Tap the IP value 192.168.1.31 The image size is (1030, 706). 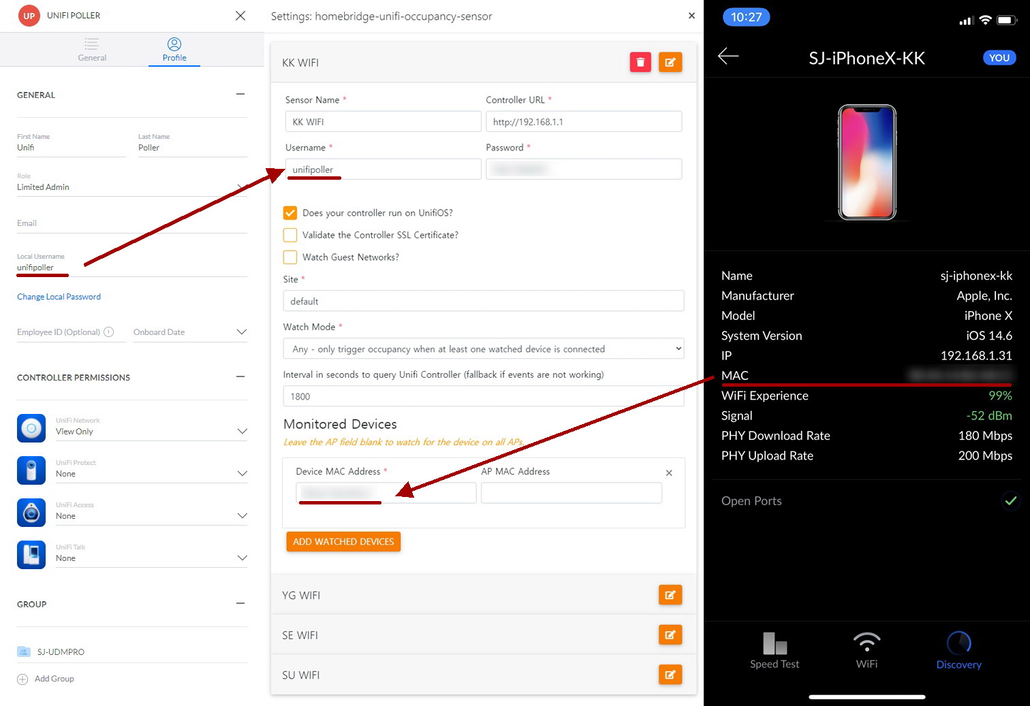click(976, 355)
